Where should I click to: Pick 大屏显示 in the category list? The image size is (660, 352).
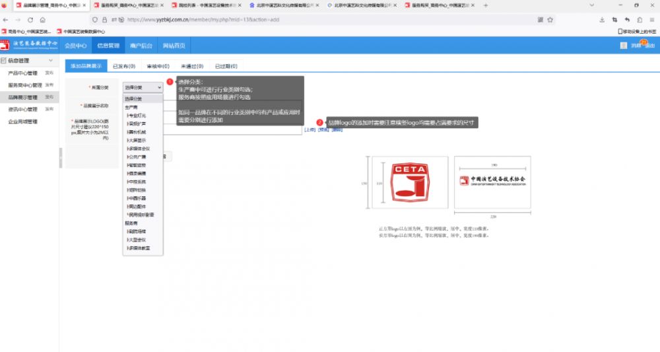pos(137,140)
